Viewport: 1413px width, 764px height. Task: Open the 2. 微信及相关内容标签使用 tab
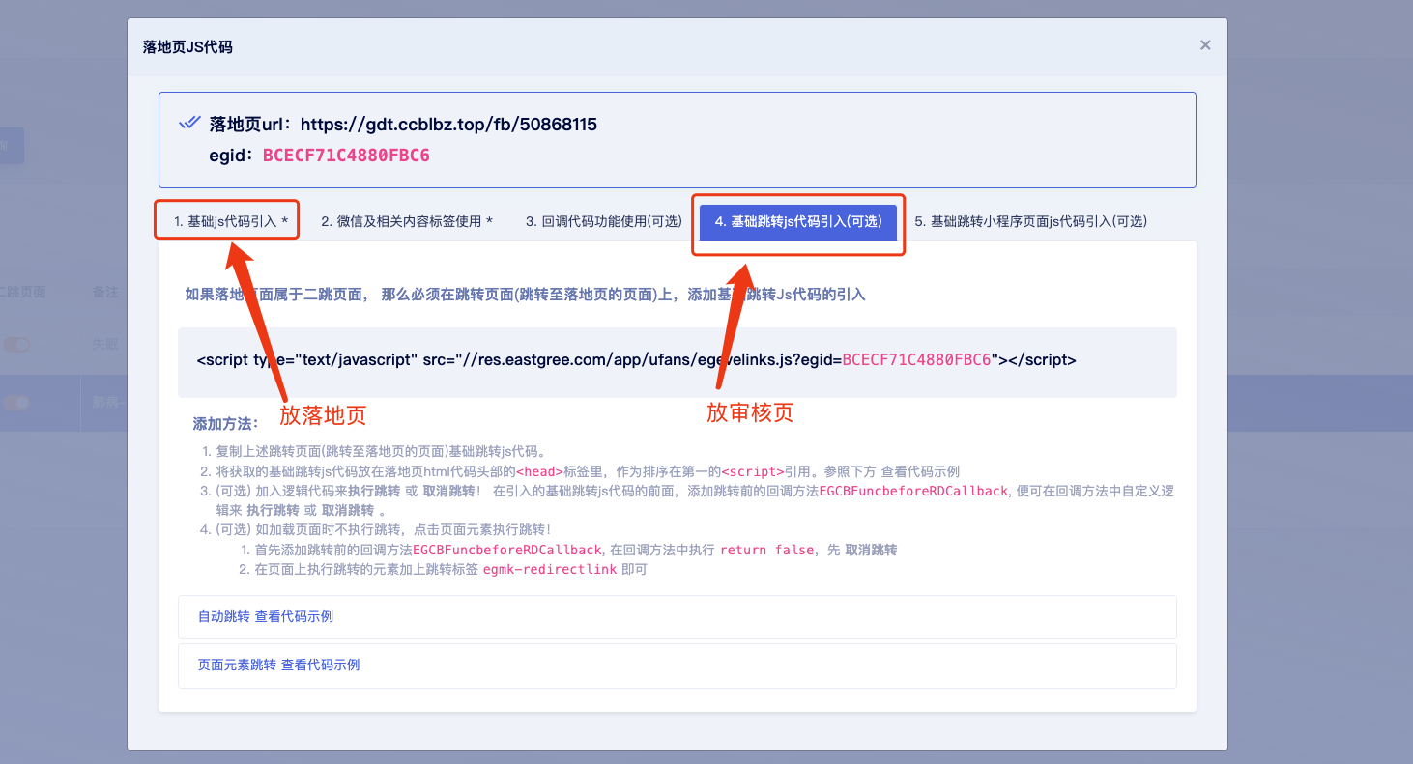(x=407, y=221)
